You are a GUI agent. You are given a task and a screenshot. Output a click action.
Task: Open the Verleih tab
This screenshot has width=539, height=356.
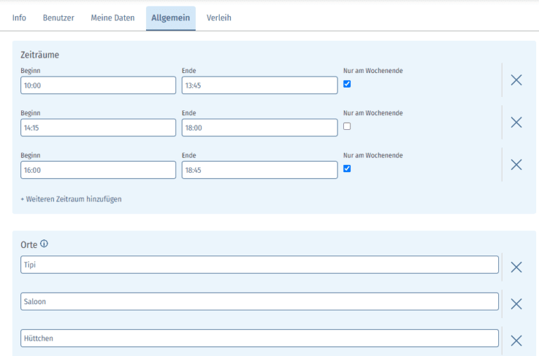pos(219,18)
